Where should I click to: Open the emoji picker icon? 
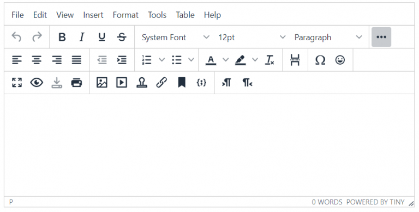click(x=340, y=60)
